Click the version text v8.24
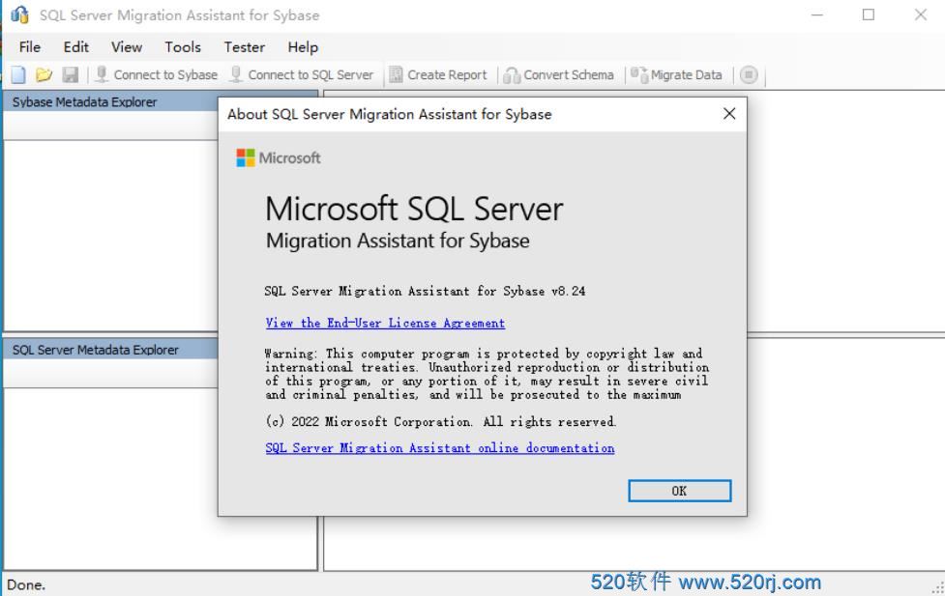 [569, 292]
